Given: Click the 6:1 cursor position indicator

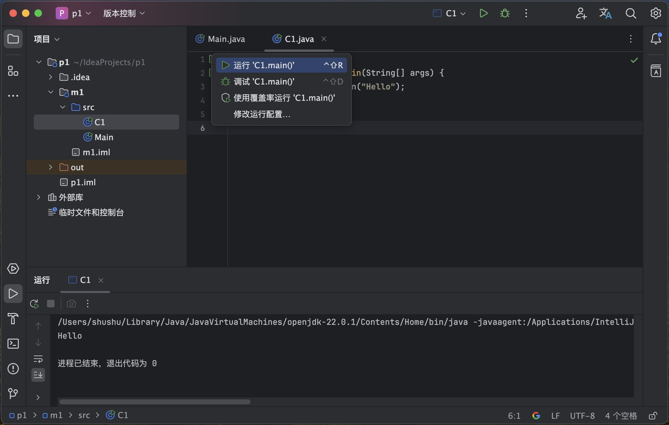Looking at the screenshot, I should tap(514, 416).
